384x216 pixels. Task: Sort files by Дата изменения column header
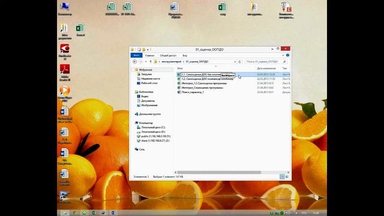[x=266, y=68]
